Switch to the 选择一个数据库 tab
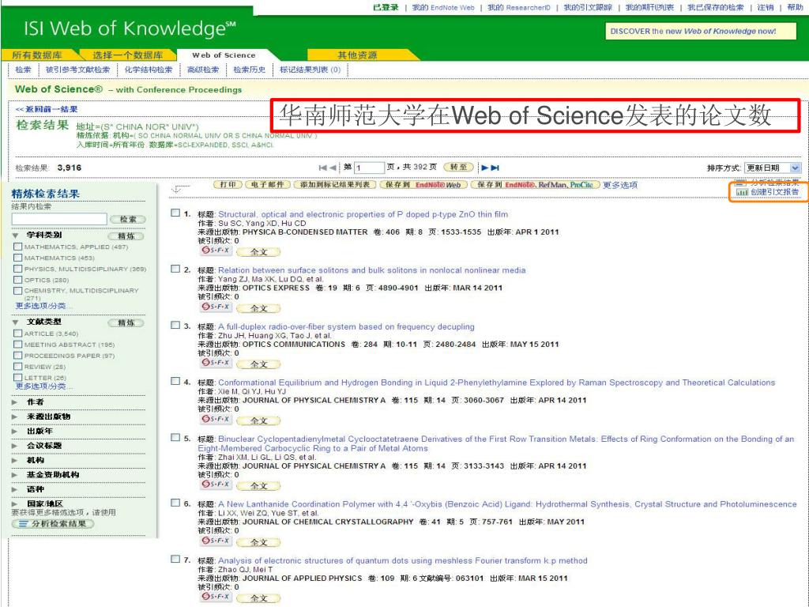This screenshot has height=607, width=809. [x=127, y=55]
